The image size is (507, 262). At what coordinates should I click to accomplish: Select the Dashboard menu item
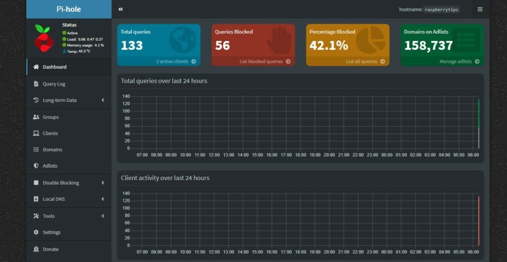point(69,67)
